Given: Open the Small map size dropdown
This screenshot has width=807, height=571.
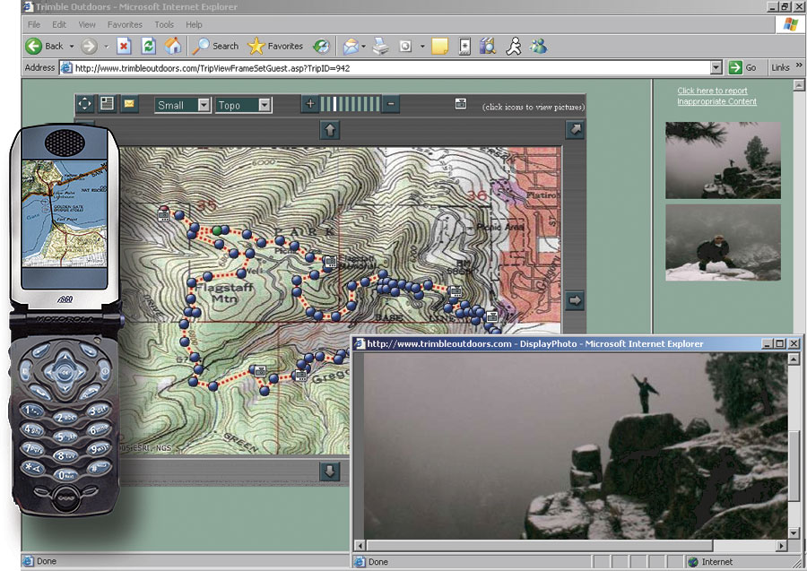Looking at the screenshot, I should (204, 105).
